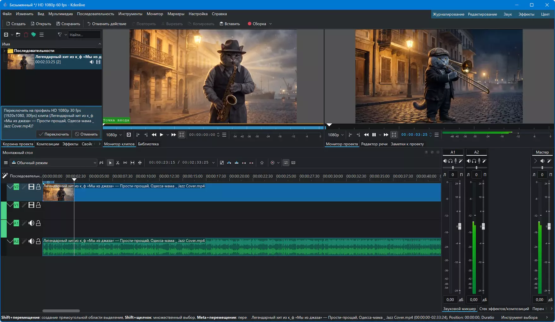Mute the A1 audio track in the timeline
Viewport: 555px width, 322px height.
coord(31,223)
